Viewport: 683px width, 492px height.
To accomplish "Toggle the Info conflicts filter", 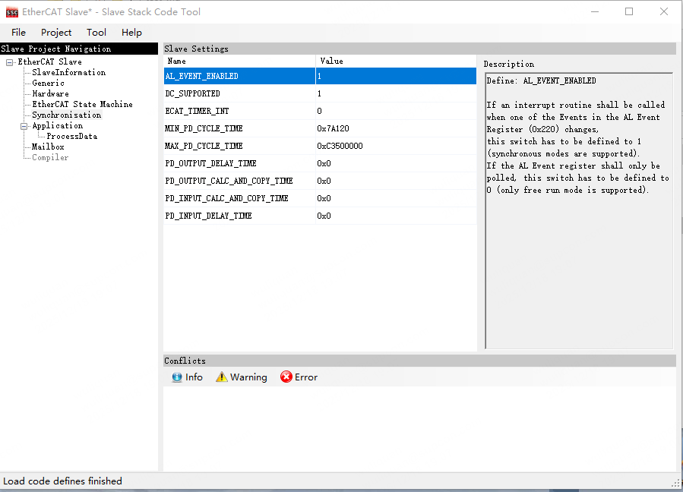I will pyautogui.click(x=188, y=377).
